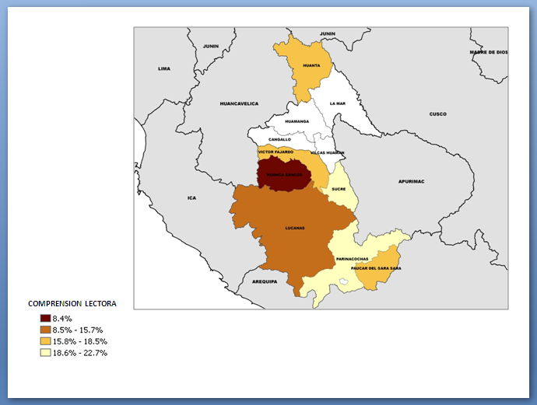Select the Sucre province region

tap(339, 189)
